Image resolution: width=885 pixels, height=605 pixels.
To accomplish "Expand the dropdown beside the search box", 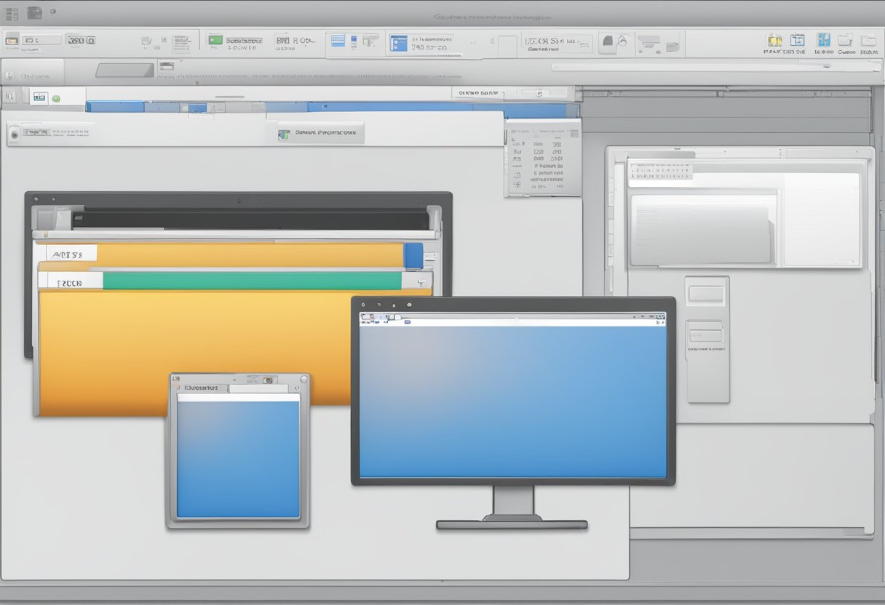I will pos(541,93).
